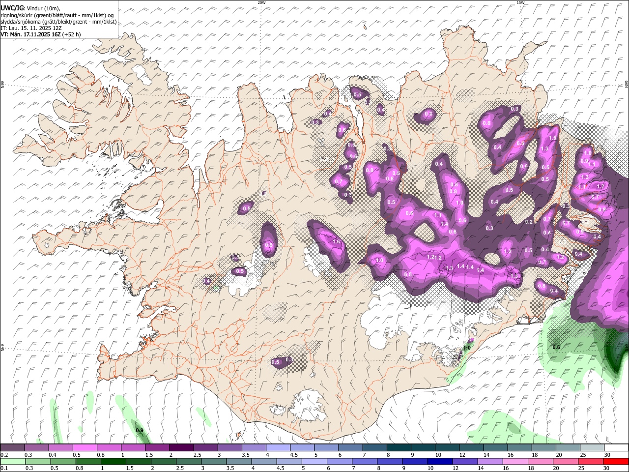Select the upper legend swatch between 0.4 and 0.5

[x=60, y=448]
